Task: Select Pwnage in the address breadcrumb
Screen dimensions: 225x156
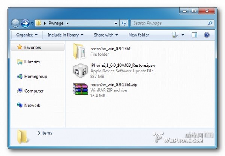Action: pyautogui.click(x=56, y=23)
